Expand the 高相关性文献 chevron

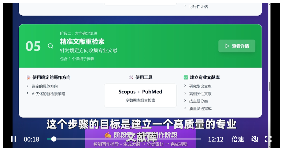[x=185, y=93]
